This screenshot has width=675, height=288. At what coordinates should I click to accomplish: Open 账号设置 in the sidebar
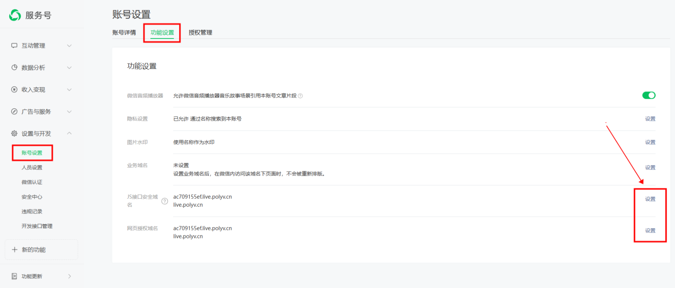tap(32, 153)
